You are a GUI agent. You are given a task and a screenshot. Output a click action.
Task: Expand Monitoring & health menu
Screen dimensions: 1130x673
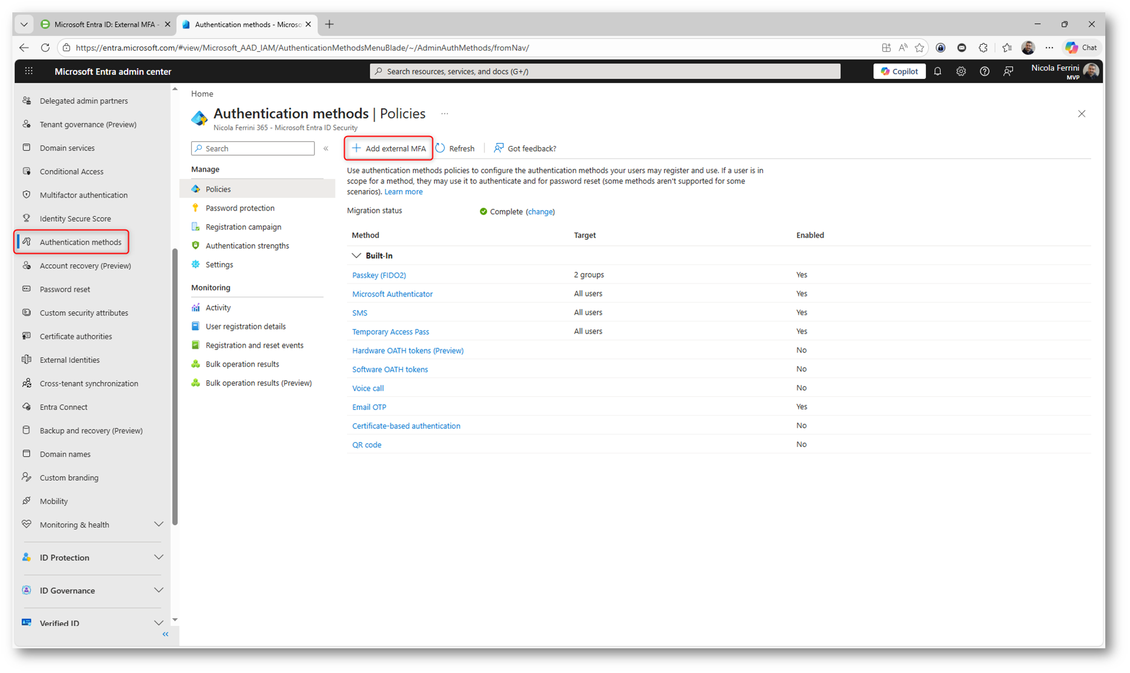[x=158, y=524]
